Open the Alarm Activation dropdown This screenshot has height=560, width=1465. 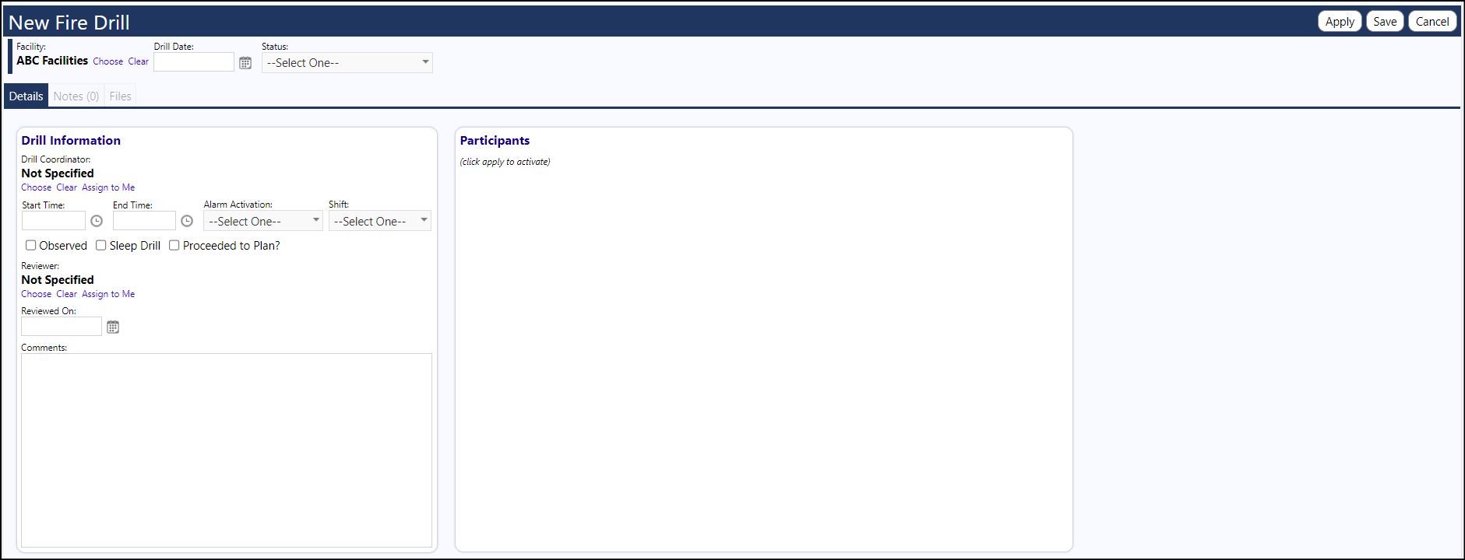pos(263,221)
